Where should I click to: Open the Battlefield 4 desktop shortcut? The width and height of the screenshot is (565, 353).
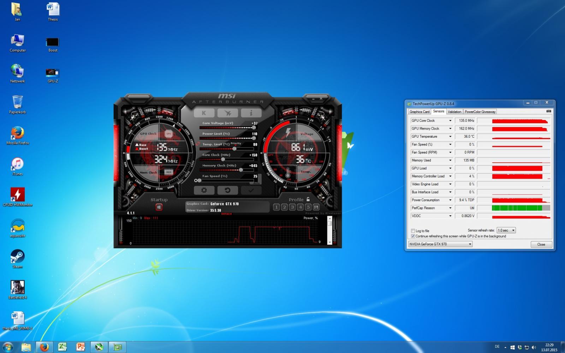(18, 290)
